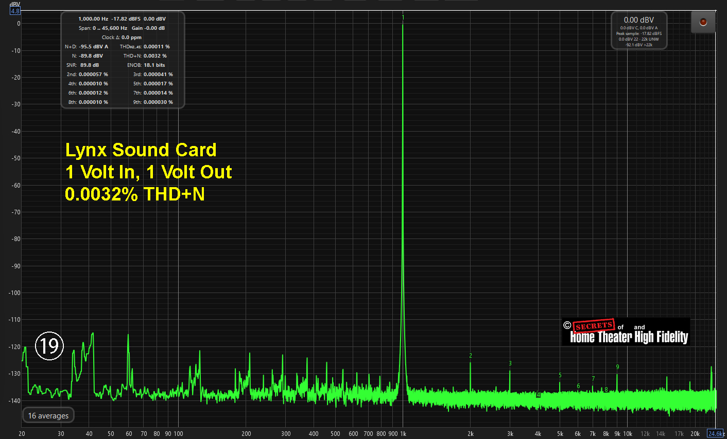
Task: Click the 0.0 dBV 22 - 22k UNW line
Action: 639,39
